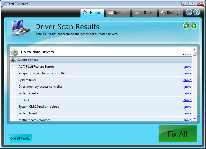Image resolution: width=206 pixels, height=149 pixels.
Task: Click the Overall Results button
Action: pyautogui.click(x=20, y=138)
